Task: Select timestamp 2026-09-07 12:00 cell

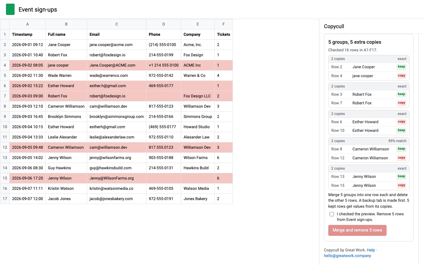Action: point(27,199)
